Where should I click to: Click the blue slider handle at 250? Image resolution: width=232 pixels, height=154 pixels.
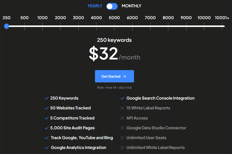tap(7, 26)
